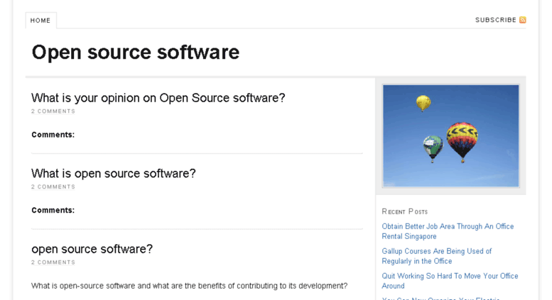Open 'Quit Working So Hard To Move Your Office Around'

450,281
